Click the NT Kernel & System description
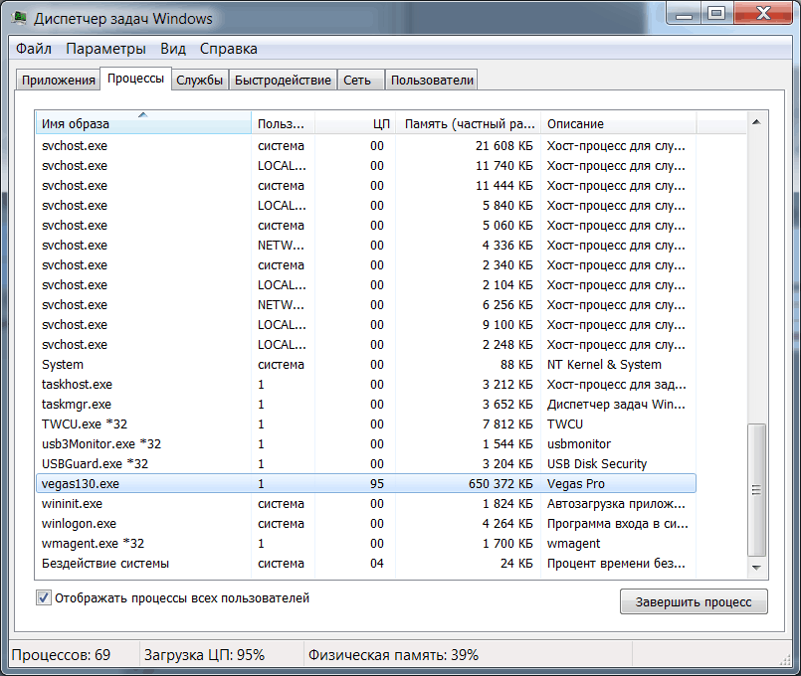This screenshot has height=676, width=801. point(604,364)
